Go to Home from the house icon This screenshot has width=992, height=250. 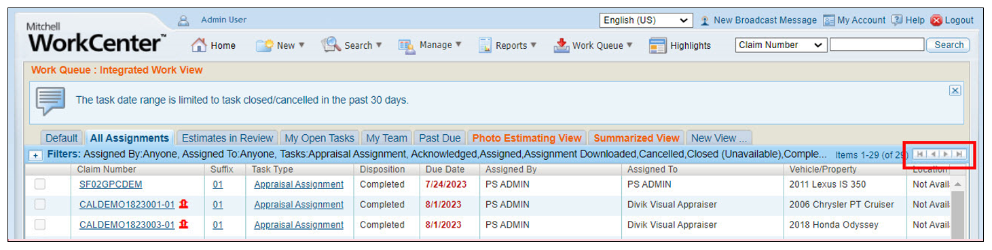pos(199,45)
